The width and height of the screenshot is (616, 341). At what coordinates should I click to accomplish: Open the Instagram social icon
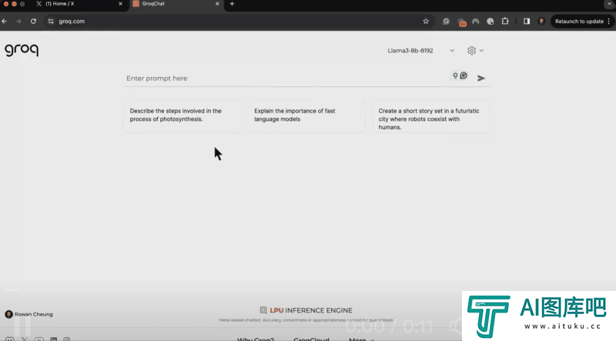click(x=67, y=339)
